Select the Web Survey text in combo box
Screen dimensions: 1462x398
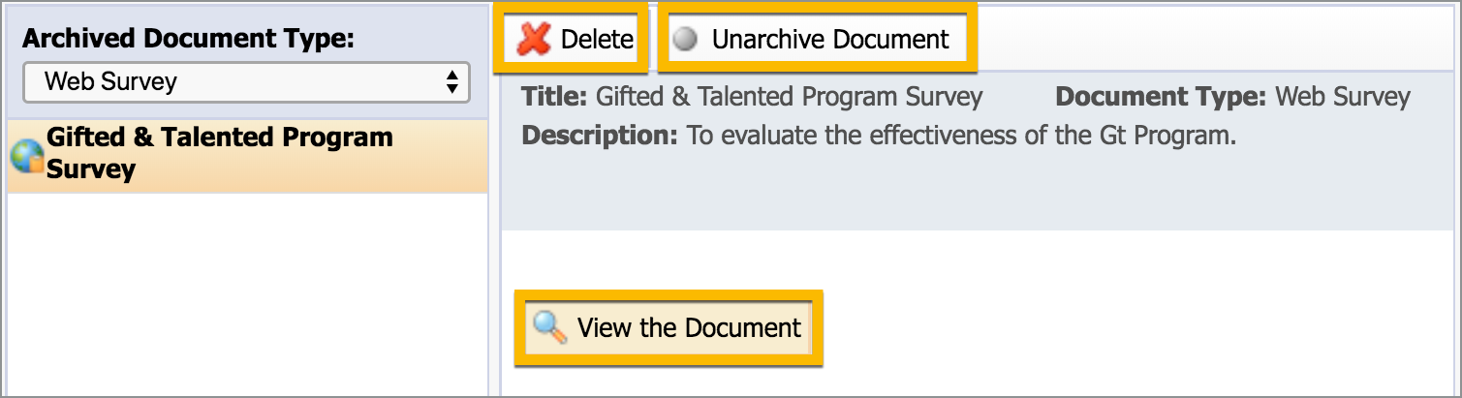pos(110,81)
